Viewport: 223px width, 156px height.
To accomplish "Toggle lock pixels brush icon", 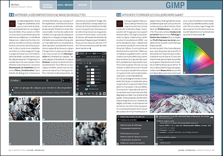I will coord(85,63).
